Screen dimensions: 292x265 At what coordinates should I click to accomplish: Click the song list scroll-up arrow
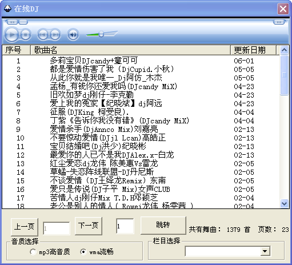[284, 50]
